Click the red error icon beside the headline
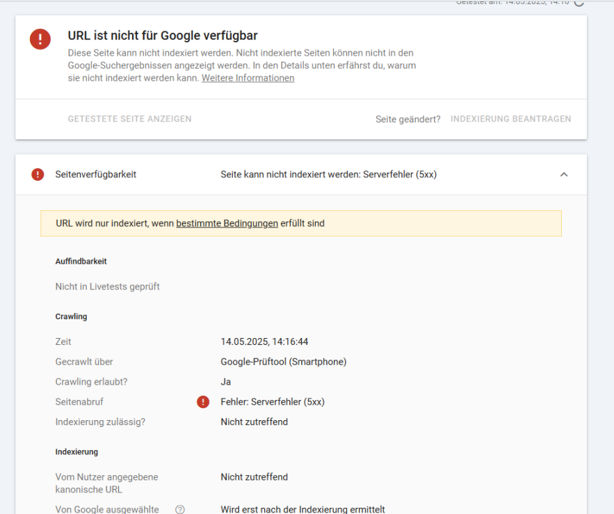Screen dimensions: 614x514 tap(40, 39)
